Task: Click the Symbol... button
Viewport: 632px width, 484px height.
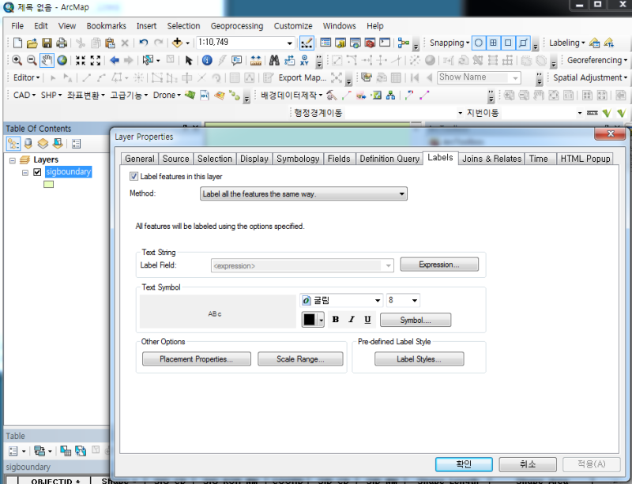Action: (x=416, y=320)
